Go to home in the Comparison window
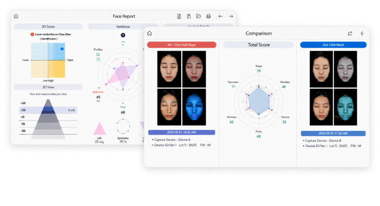380x206 pixels. click(150, 33)
